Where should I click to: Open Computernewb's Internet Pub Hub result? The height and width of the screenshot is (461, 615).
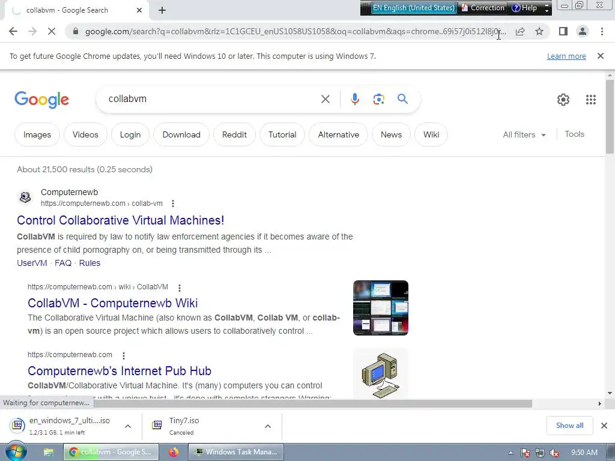120,371
